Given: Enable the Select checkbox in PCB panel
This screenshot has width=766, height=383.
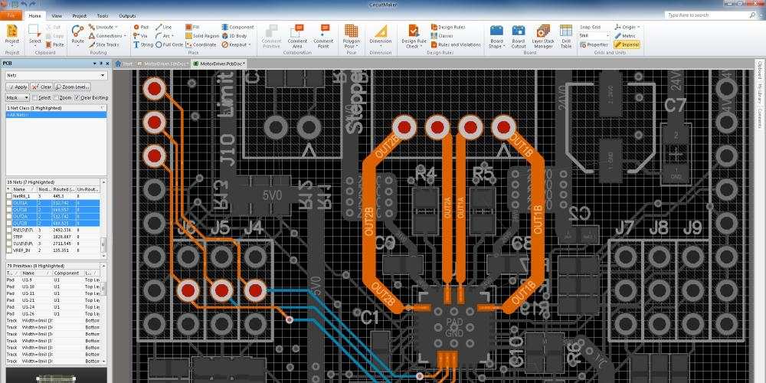Looking at the screenshot, I should click(35, 98).
